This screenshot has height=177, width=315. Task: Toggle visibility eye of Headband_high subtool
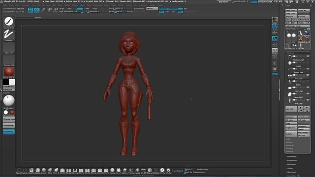[308, 57]
